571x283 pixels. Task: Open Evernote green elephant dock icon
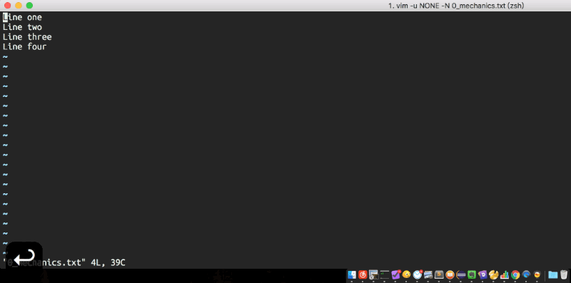pos(472,274)
